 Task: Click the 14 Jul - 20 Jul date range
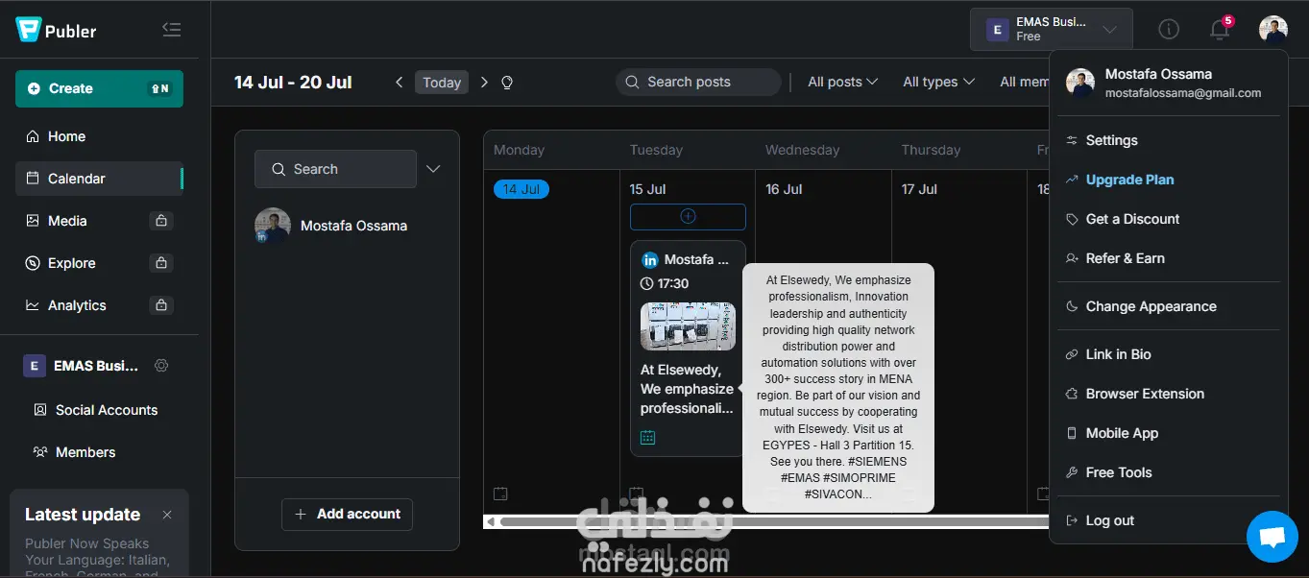(293, 83)
